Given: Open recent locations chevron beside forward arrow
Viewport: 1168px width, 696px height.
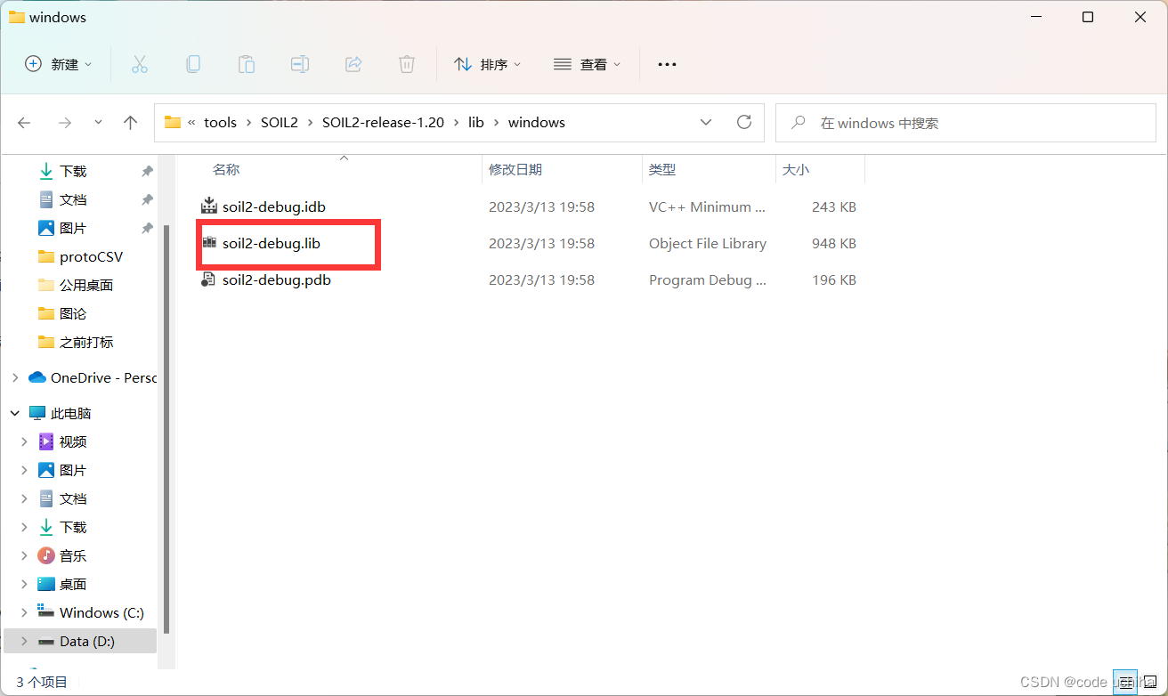Looking at the screenshot, I should click(98, 123).
